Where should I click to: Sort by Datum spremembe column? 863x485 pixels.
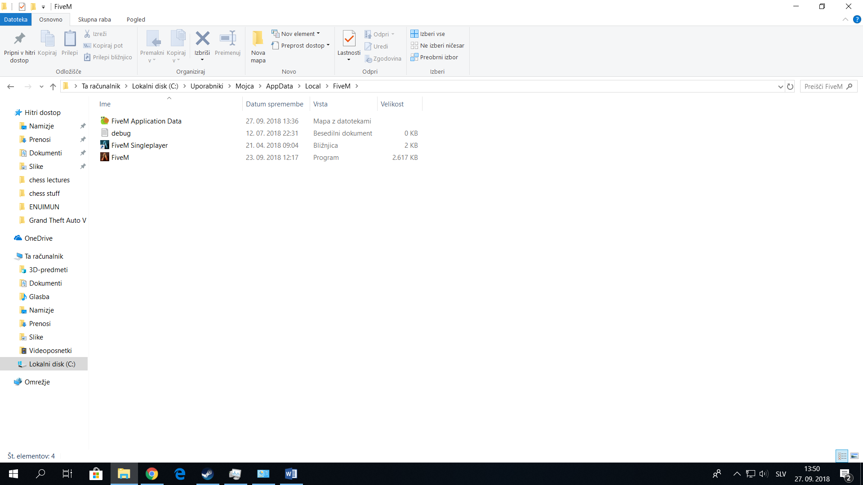(x=276, y=104)
